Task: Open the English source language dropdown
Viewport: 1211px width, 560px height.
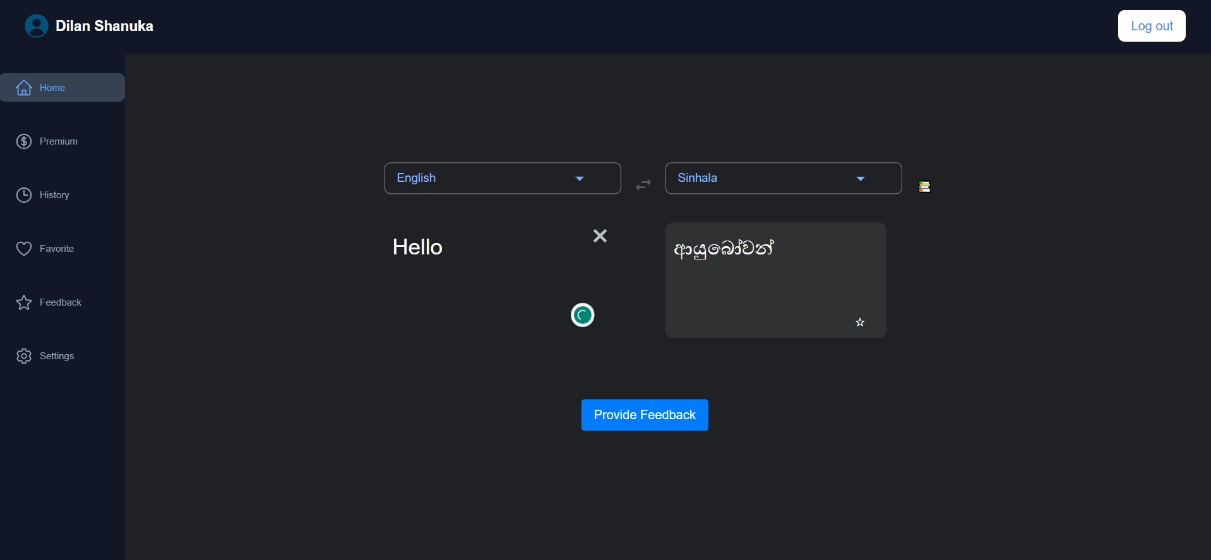Action: coord(502,178)
